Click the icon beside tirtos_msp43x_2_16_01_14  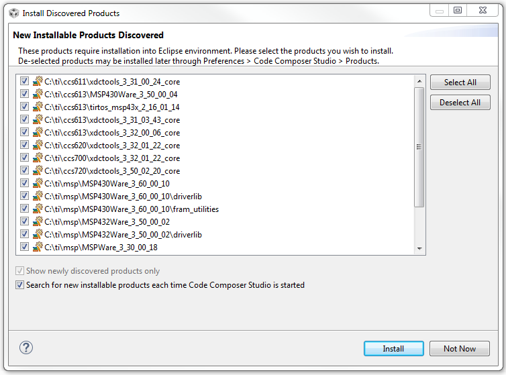[38, 107]
